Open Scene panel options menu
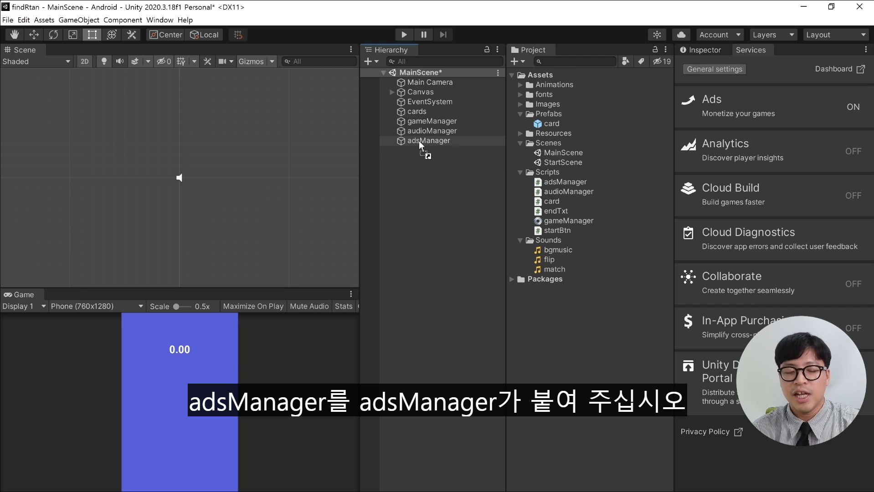874x492 pixels. click(351, 50)
